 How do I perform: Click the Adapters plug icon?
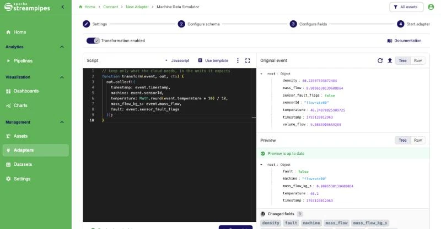click(x=8, y=150)
